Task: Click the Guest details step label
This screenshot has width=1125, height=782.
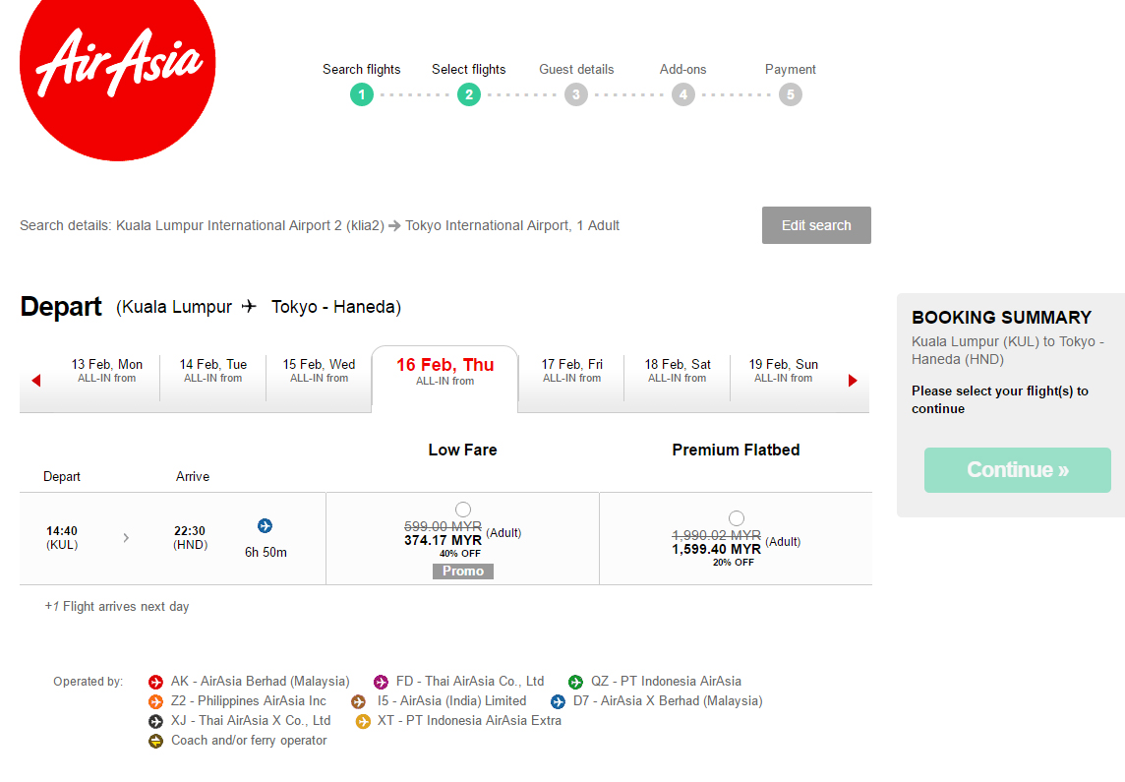Action: coord(577,70)
